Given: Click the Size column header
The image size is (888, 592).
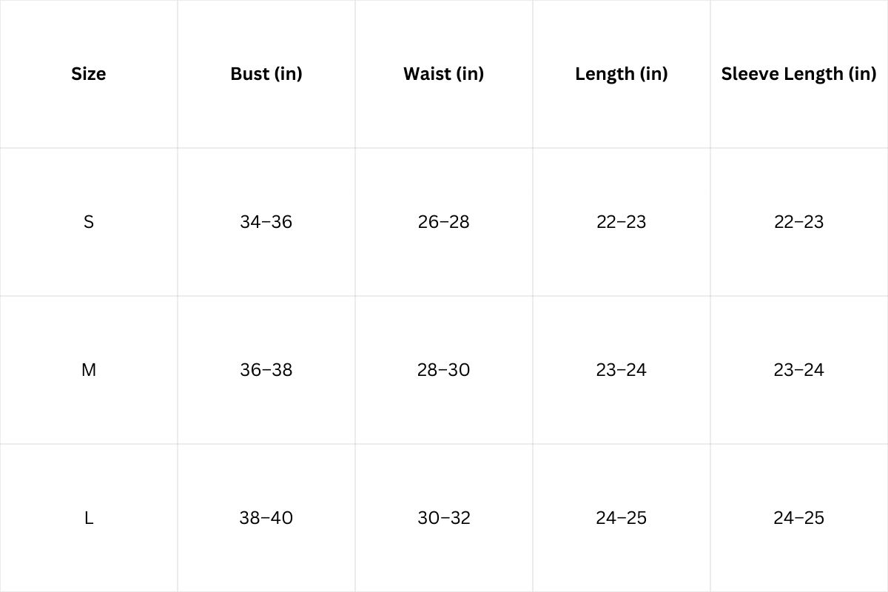Looking at the screenshot, I should 89,74.
